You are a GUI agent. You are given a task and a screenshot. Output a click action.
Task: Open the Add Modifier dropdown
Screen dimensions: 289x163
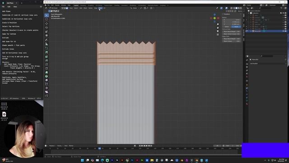pyautogui.click(x=268, y=63)
